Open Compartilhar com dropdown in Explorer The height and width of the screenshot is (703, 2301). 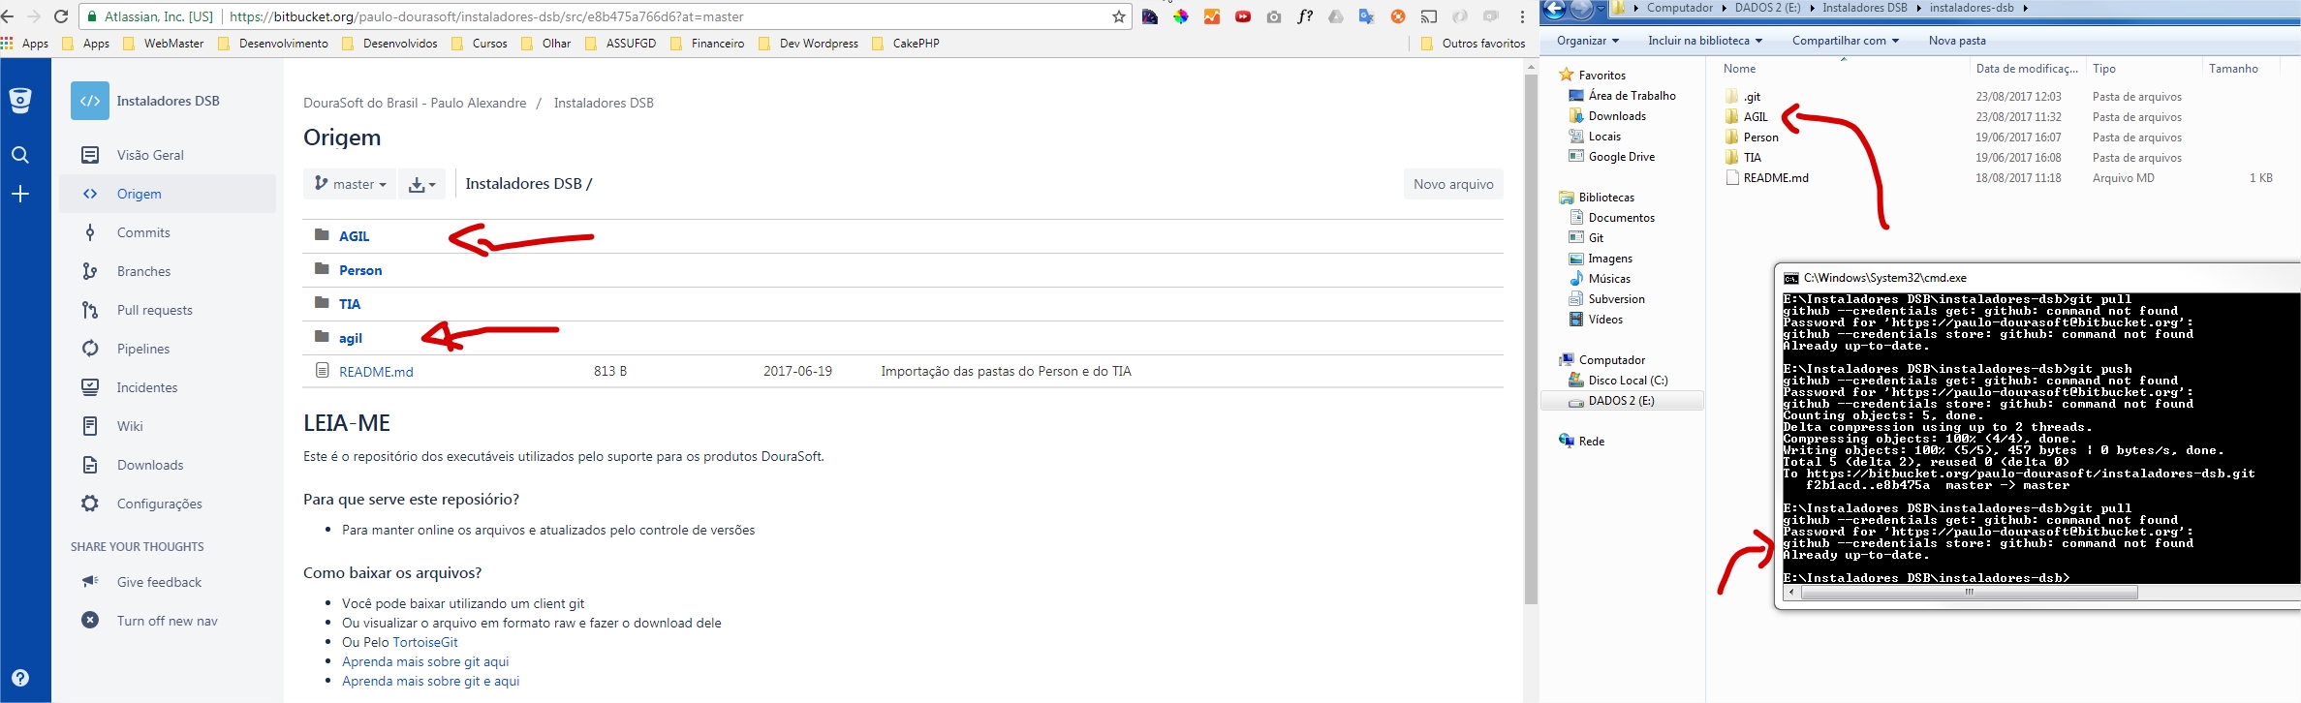[x=1845, y=41]
